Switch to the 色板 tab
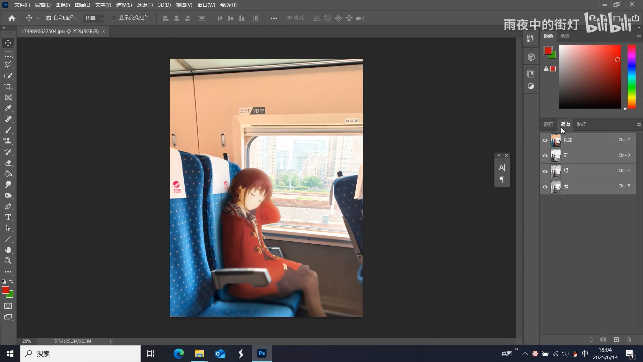Screen dimensions: 643x362 (565, 36)
